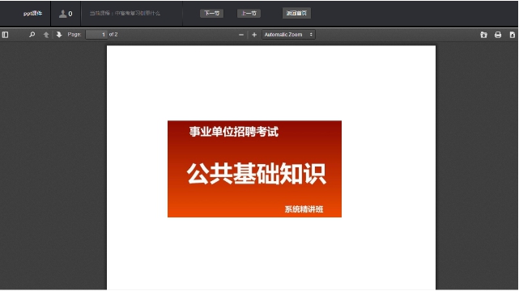The height and width of the screenshot is (291, 519).
Task: Click the page number input field
Action: 96,34
